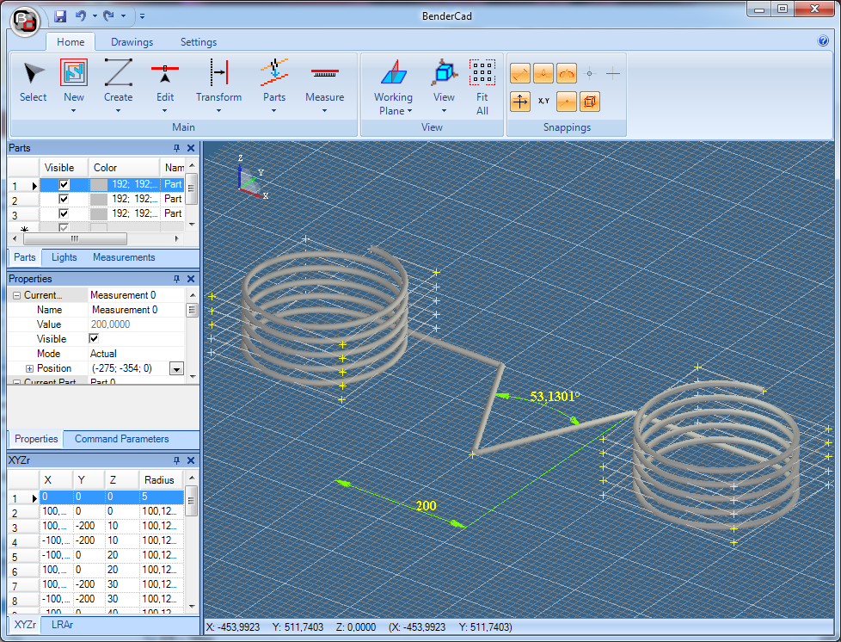Switch to the Lights tab
The width and height of the screenshot is (841, 642).
[64, 257]
